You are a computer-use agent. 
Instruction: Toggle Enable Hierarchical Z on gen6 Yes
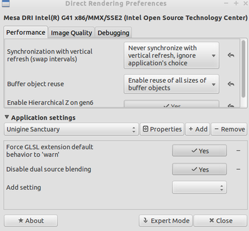pos(171,104)
